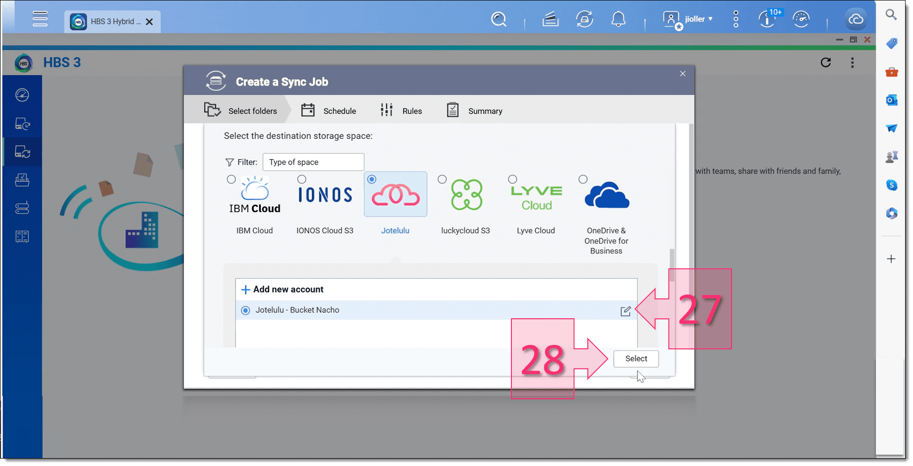This screenshot has width=913, height=466.
Task: Open the QTS main hamburger menu
Action: click(40, 19)
